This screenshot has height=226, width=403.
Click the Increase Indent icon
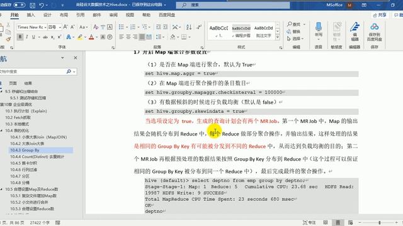pos(165,27)
